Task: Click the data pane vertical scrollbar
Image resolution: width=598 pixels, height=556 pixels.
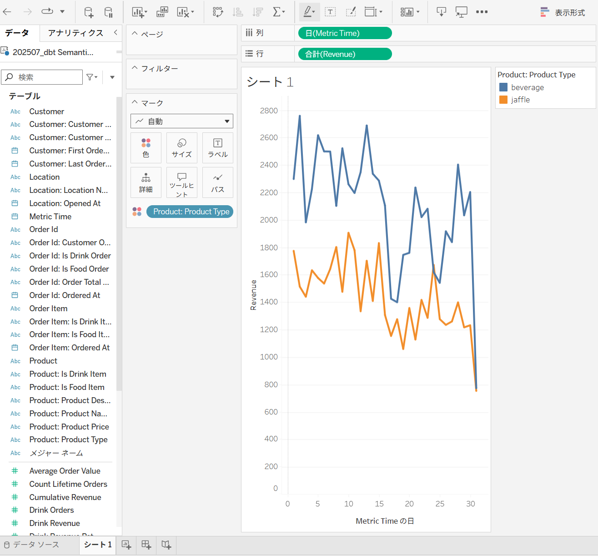Action: tap(119, 243)
